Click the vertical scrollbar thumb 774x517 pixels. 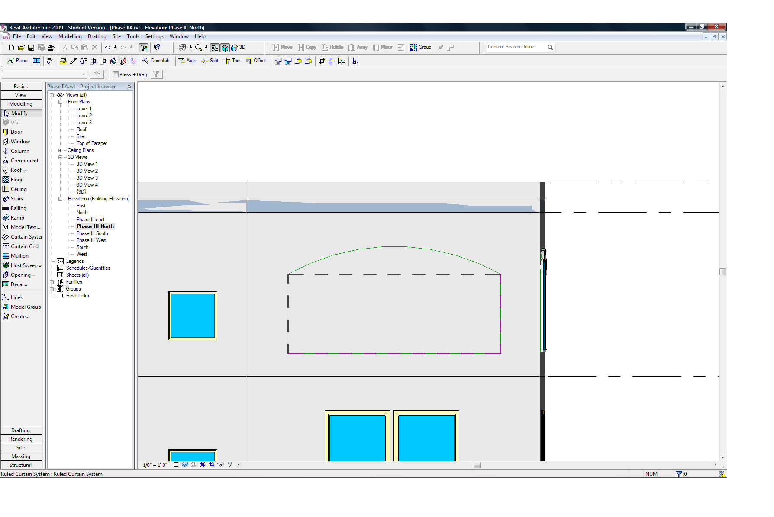[722, 271]
